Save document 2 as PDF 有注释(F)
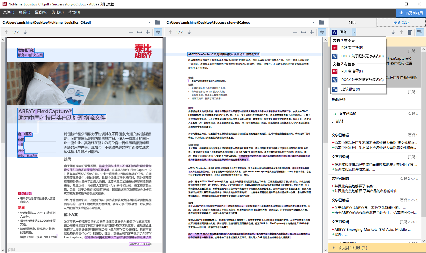 [x=358, y=71]
